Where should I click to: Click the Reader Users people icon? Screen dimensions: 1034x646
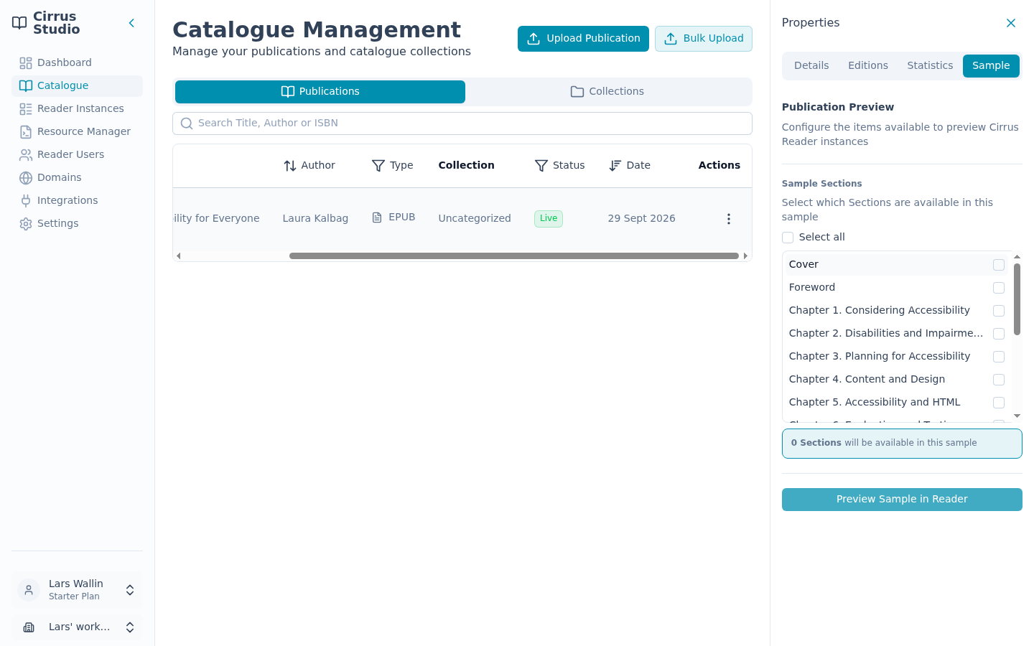[x=26, y=155]
